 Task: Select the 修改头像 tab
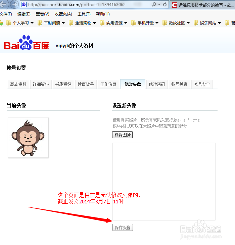[x=133, y=84]
